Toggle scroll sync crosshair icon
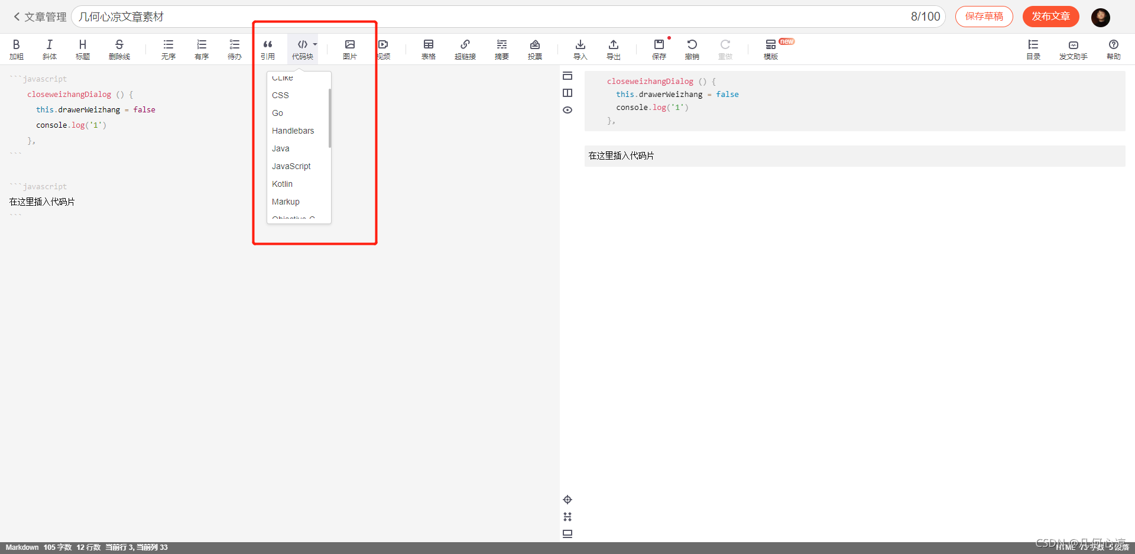The width and height of the screenshot is (1135, 554). tap(567, 500)
